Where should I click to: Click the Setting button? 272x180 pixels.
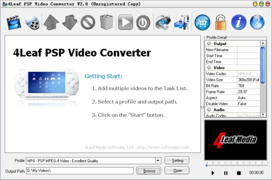click(x=177, y=160)
